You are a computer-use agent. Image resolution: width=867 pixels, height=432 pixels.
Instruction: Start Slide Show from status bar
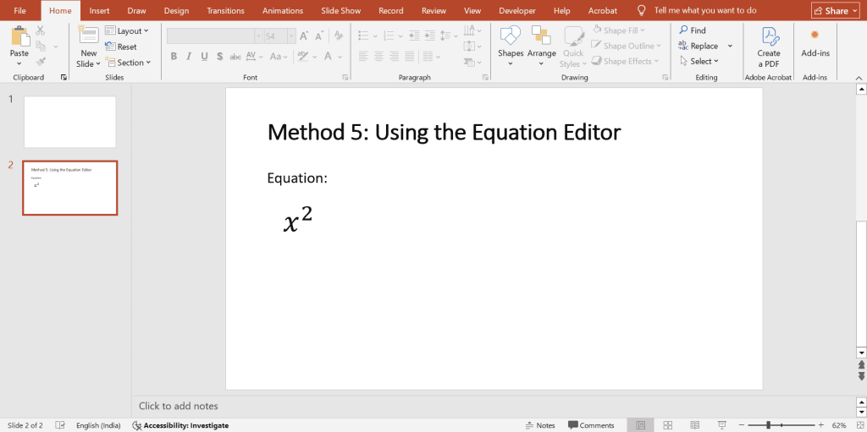(x=722, y=425)
